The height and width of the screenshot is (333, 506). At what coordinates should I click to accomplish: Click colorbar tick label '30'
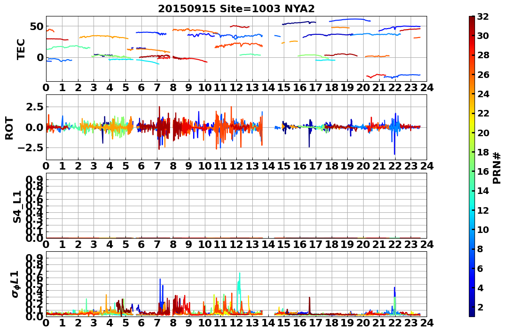(483, 36)
